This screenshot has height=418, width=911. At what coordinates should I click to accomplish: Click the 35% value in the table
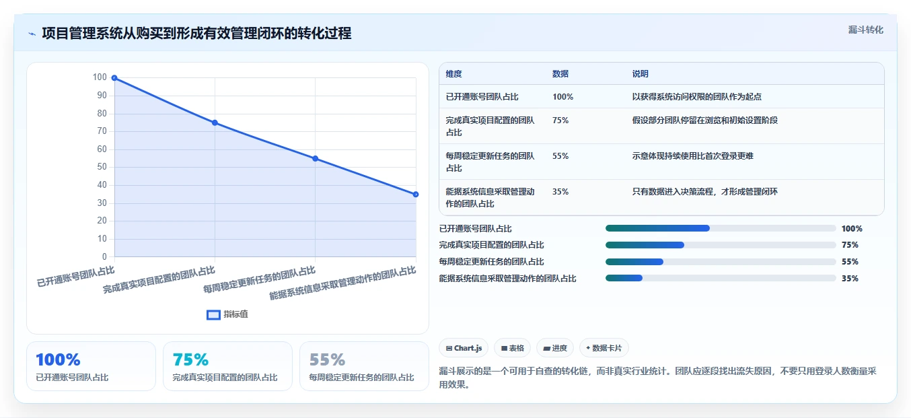(560, 192)
